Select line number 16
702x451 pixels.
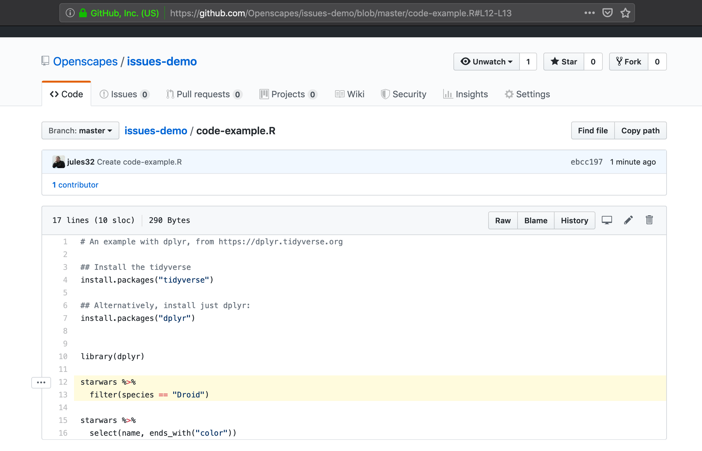point(63,433)
